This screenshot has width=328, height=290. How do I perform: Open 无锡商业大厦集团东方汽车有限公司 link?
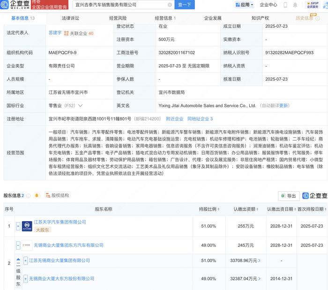pyautogui.click(x=68, y=245)
